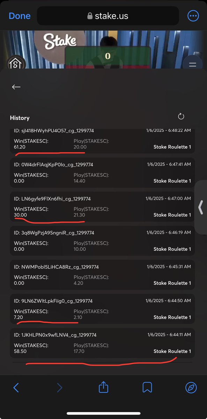Navigate forward in browser toolbar
The width and height of the screenshot is (207, 419).
pos(60,387)
